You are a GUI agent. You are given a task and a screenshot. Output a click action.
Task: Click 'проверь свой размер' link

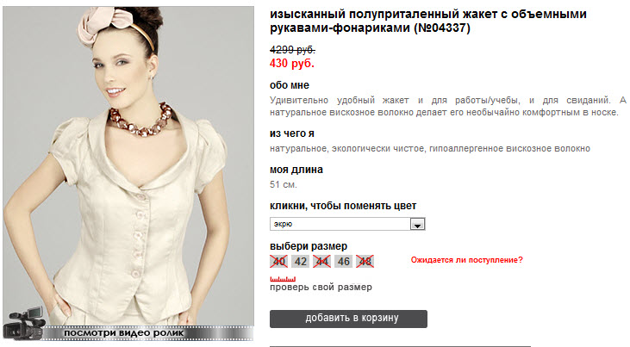(x=321, y=288)
